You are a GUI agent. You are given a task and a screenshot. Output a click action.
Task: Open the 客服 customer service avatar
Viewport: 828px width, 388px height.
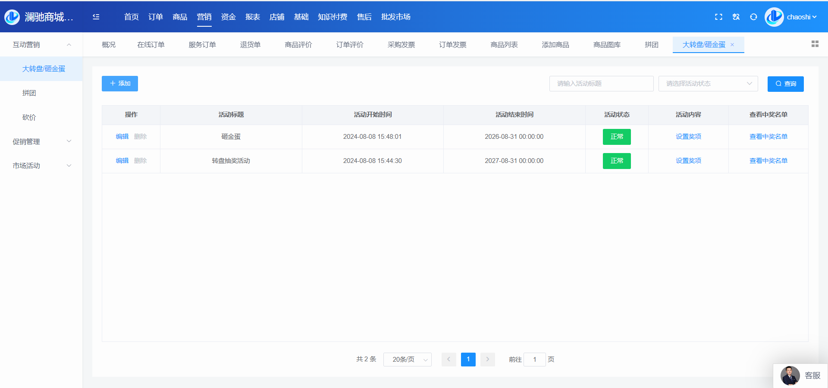click(790, 375)
